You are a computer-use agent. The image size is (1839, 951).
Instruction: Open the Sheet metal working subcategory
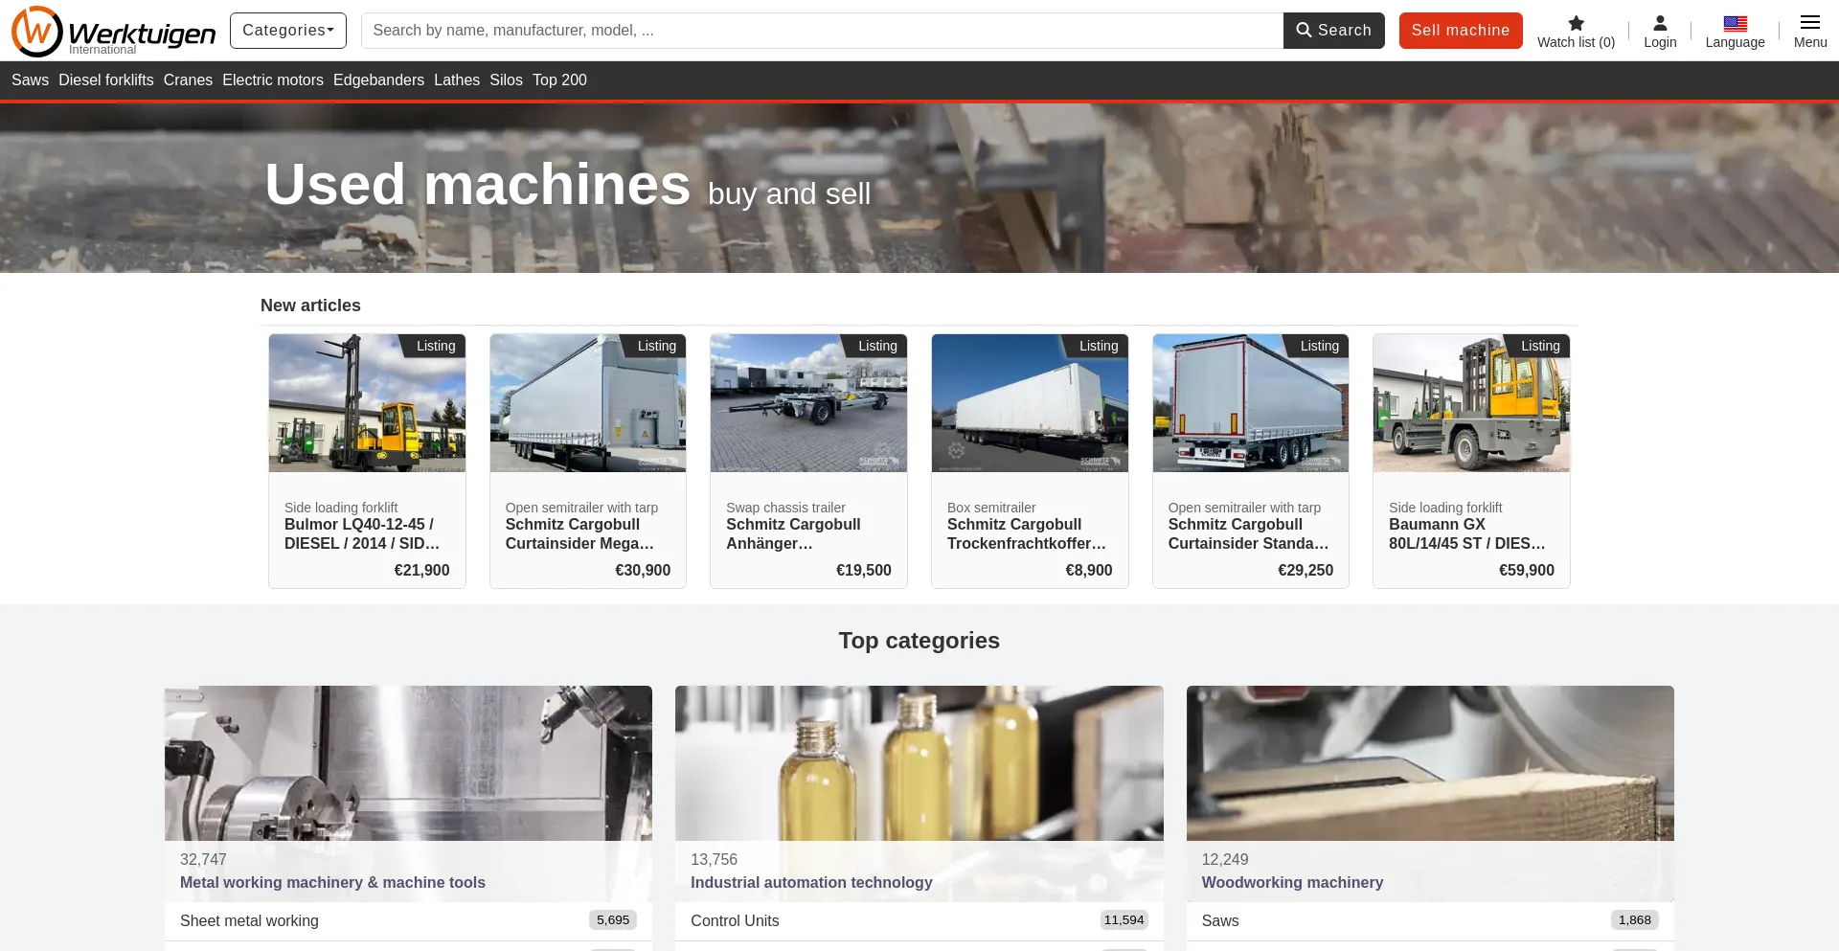click(249, 921)
